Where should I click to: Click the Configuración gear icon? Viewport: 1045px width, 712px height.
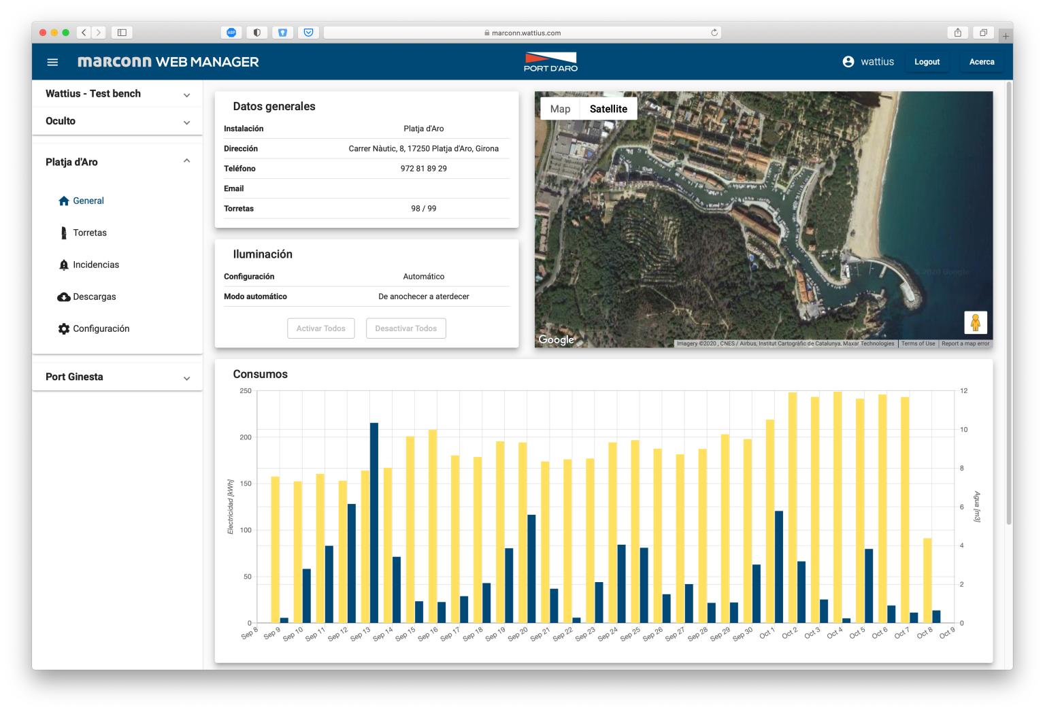pyautogui.click(x=64, y=328)
